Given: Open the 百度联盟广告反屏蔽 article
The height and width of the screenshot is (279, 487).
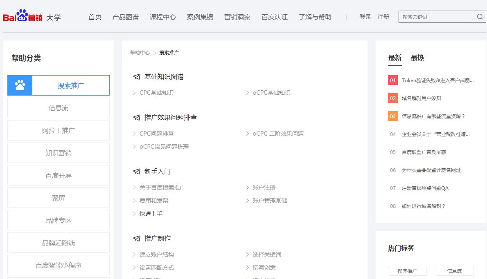Looking at the screenshot, I should [424, 152].
